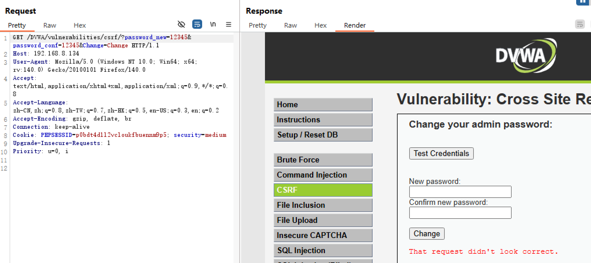Click the Request panel title
This screenshot has height=263, width=591.
tap(20, 11)
